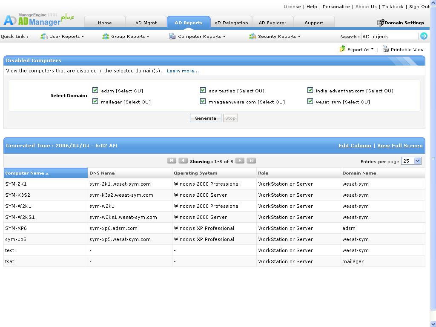The image size is (436, 327).
Task: Click the User Reports people icon
Action: point(44,36)
